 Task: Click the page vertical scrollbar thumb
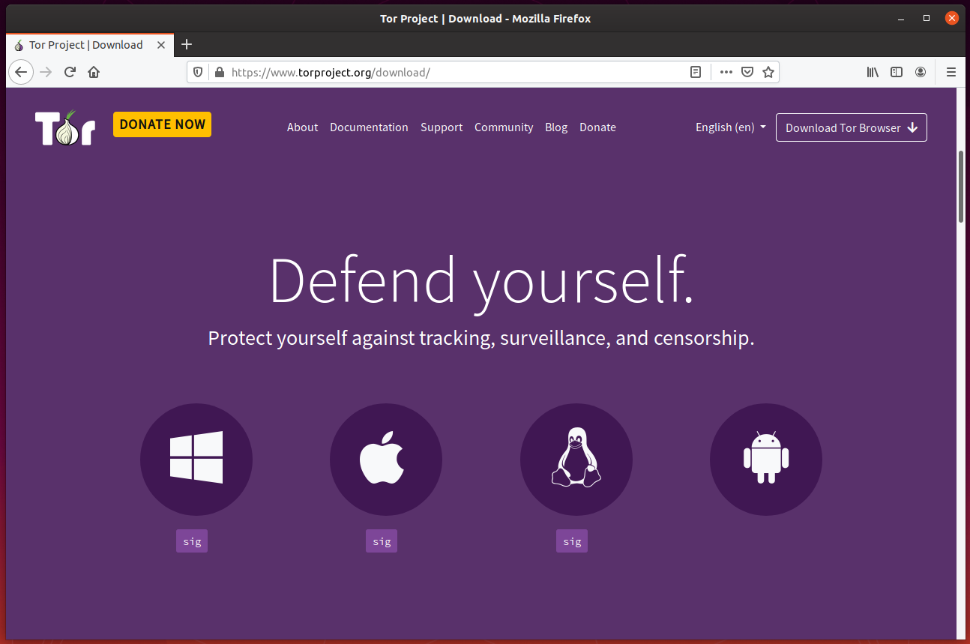tap(962, 186)
